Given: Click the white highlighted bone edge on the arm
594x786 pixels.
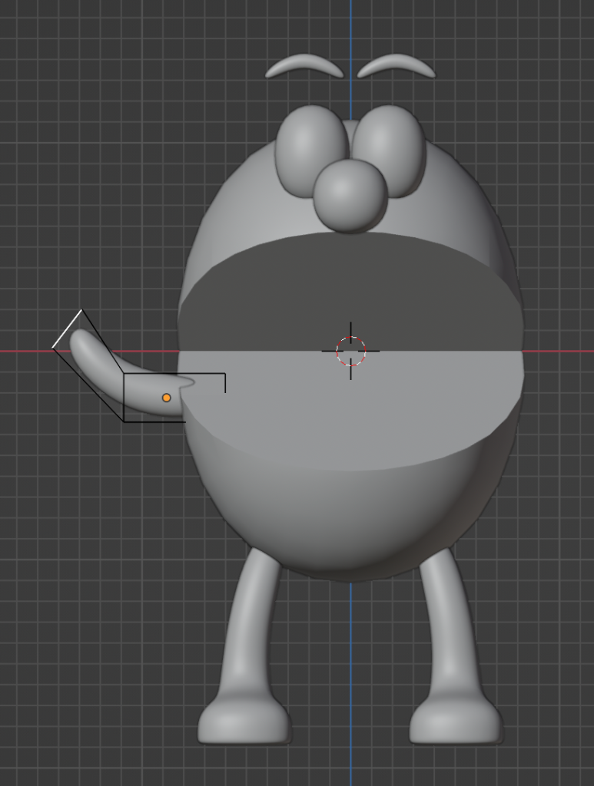Looking at the screenshot, I should [67, 329].
